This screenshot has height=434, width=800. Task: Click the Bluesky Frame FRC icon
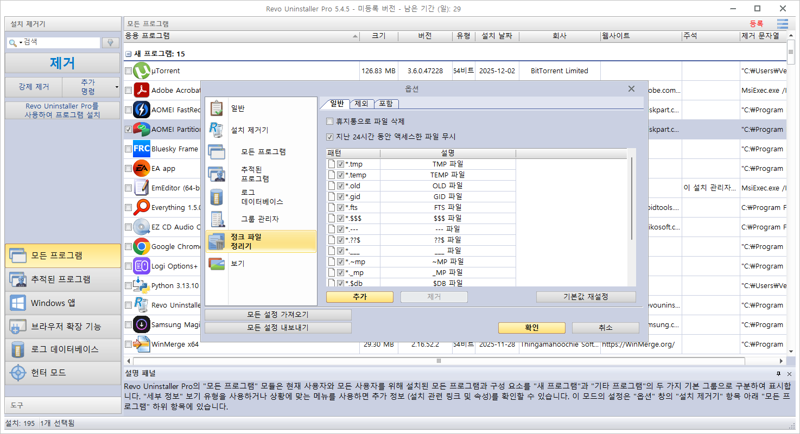point(142,149)
